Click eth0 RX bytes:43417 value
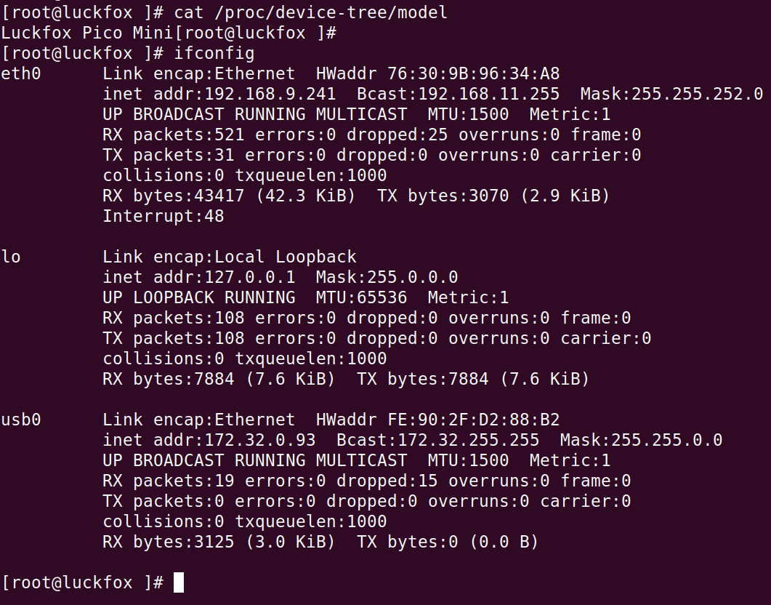This screenshot has height=605, width=771. coord(173,196)
